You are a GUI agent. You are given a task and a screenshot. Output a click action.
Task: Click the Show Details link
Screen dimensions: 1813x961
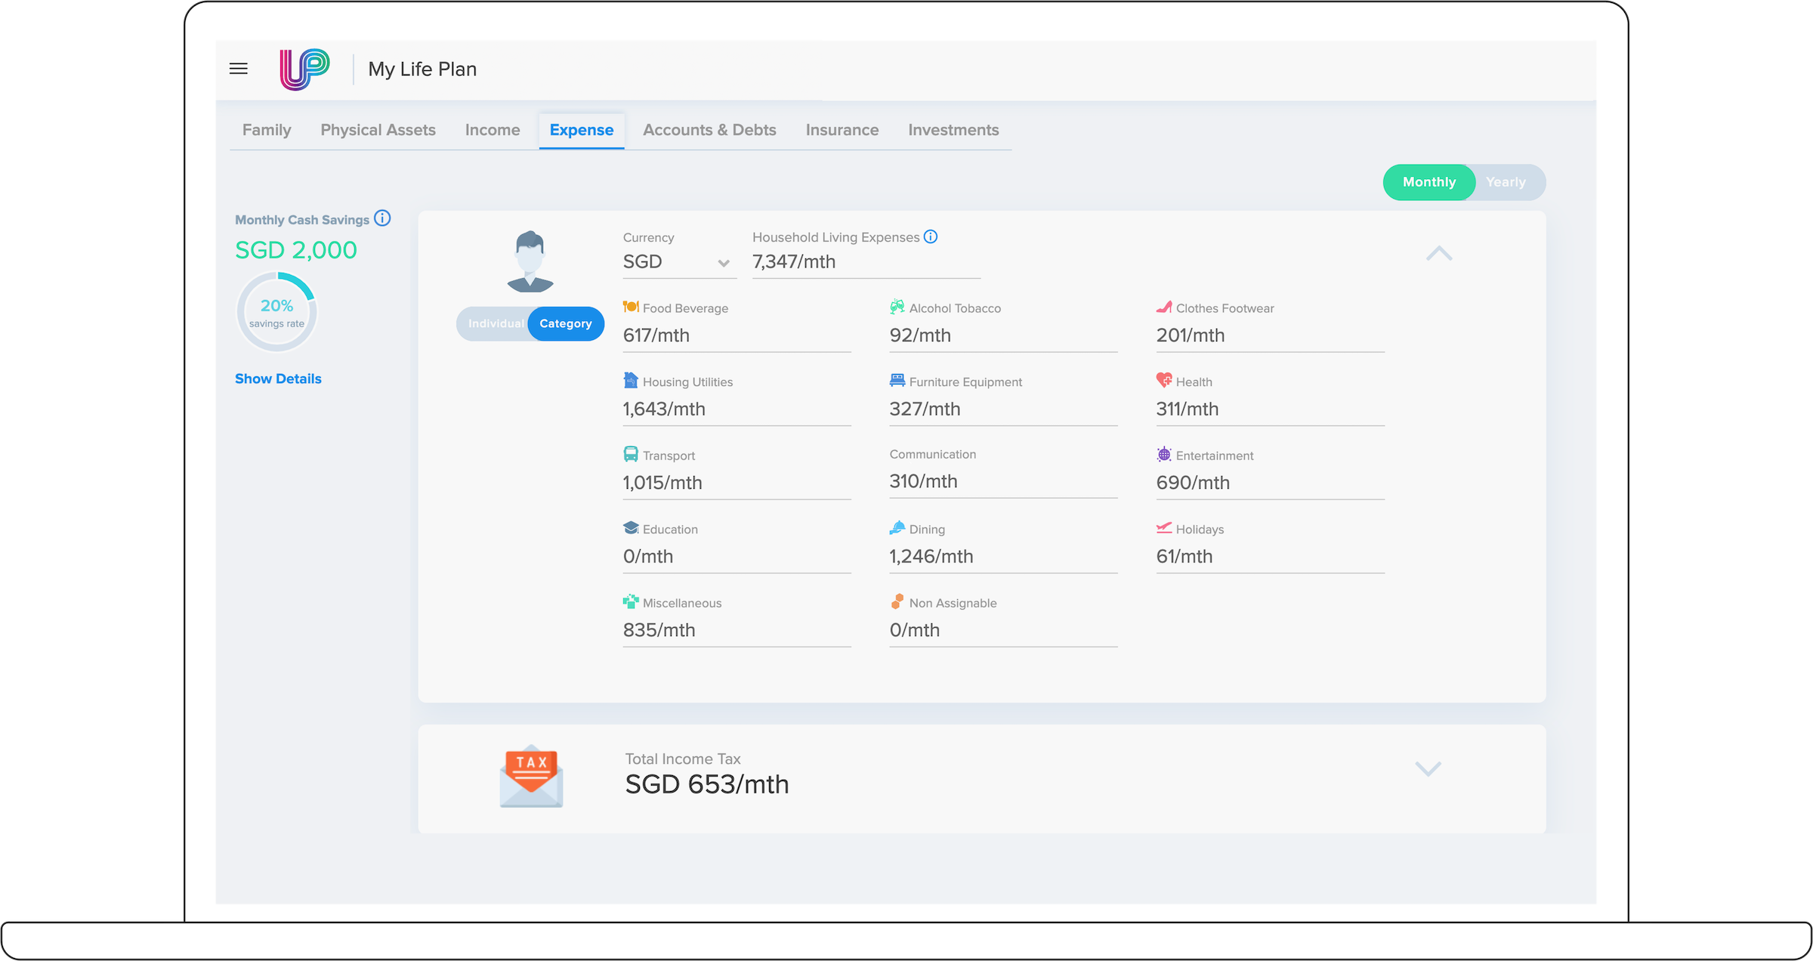point(278,379)
